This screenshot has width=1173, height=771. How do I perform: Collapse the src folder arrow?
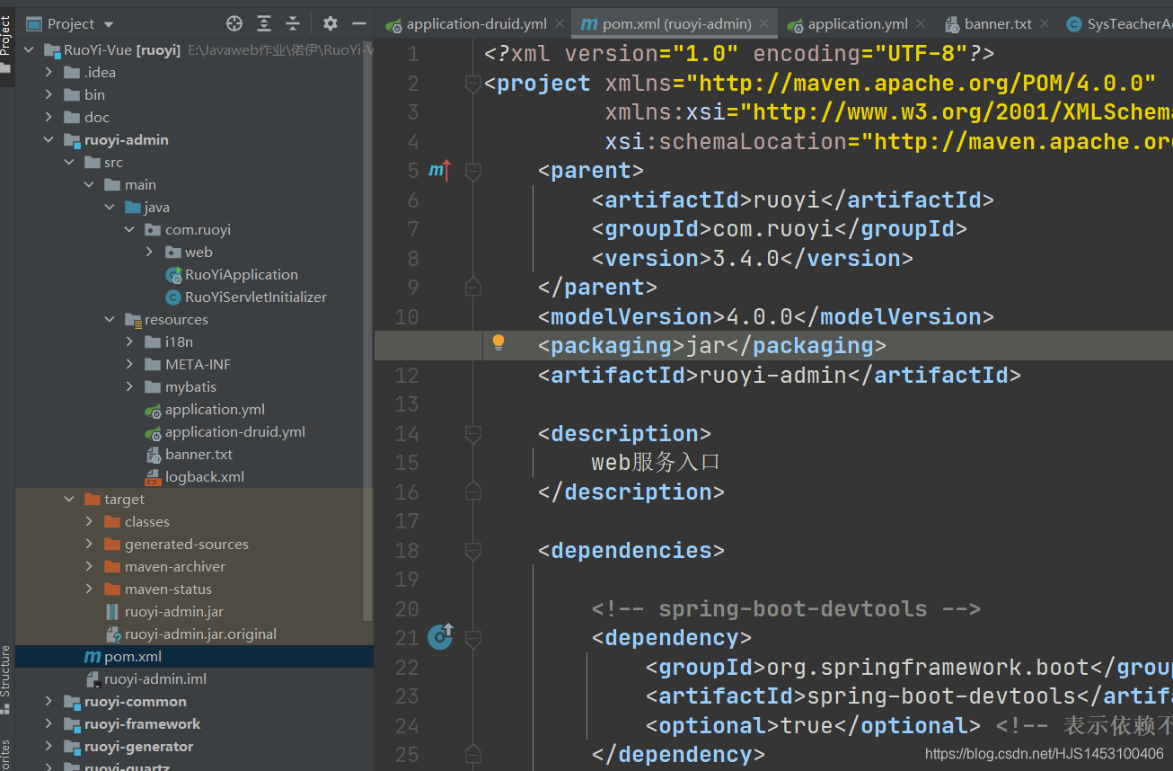(x=69, y=162)
